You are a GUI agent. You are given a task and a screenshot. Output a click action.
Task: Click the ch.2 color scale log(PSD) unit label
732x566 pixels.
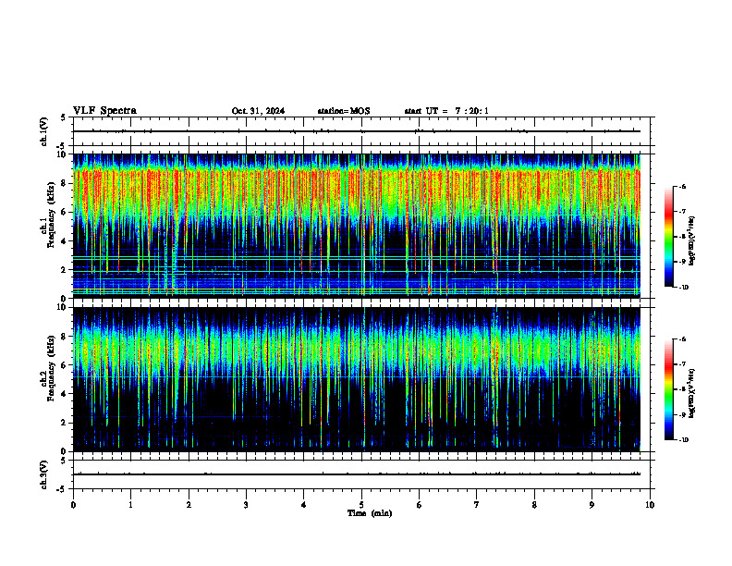(692, 394)
